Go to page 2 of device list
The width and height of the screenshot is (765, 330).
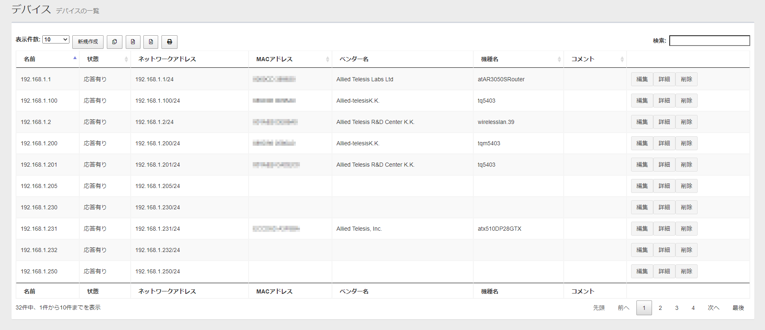(x=660, y=308)
